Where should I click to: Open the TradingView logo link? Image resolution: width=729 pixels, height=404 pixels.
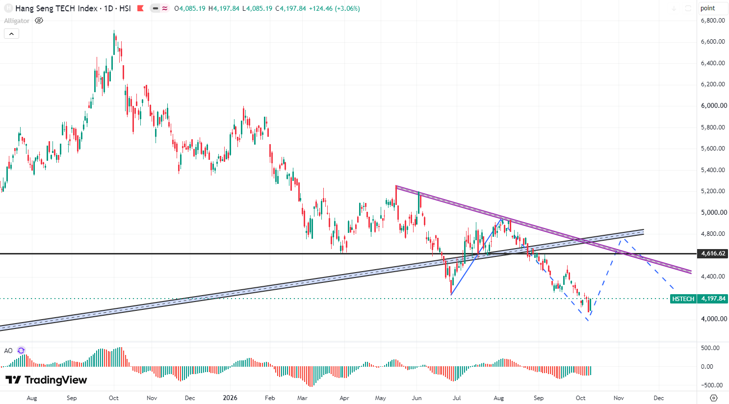pyautogui.click(x=46, y=380)
